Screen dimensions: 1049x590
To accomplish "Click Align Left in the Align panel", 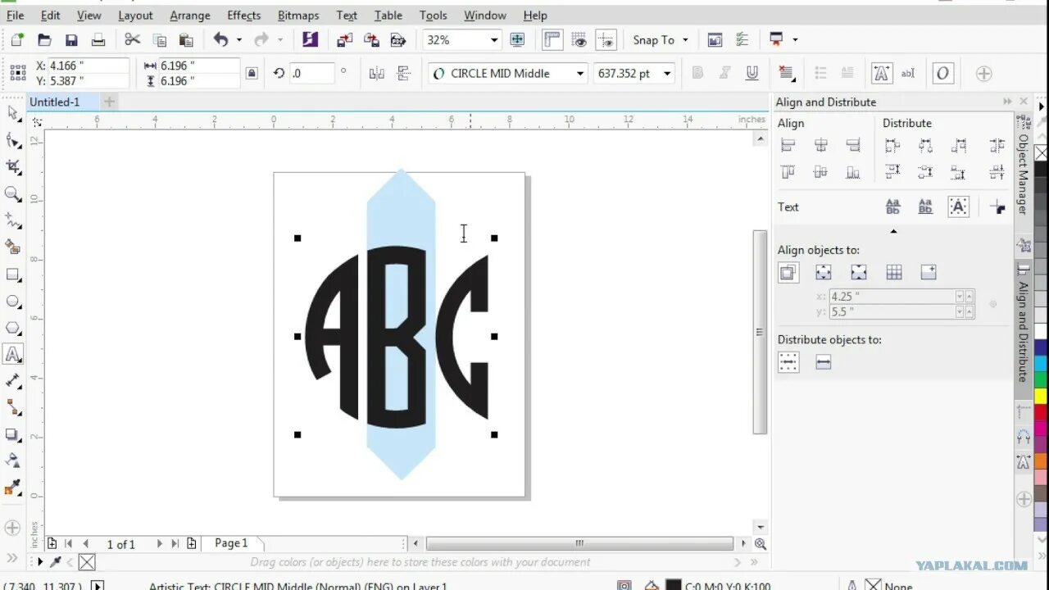I will coord(788,146).
